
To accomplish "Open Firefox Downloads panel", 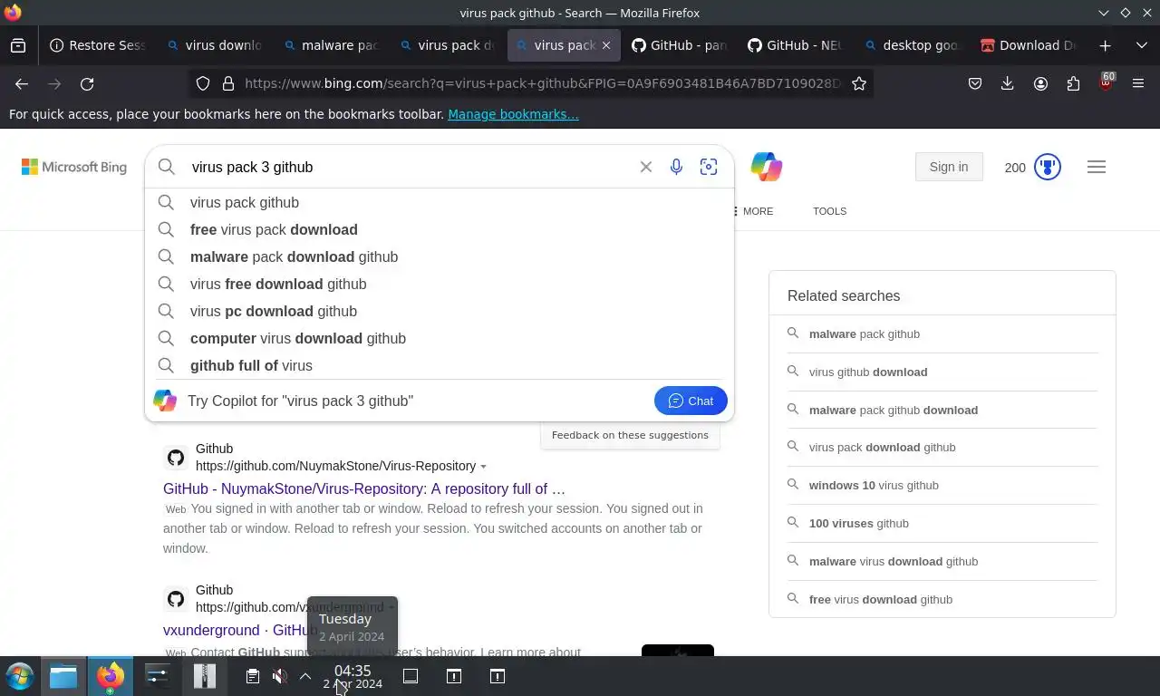I will point(1007,83).
